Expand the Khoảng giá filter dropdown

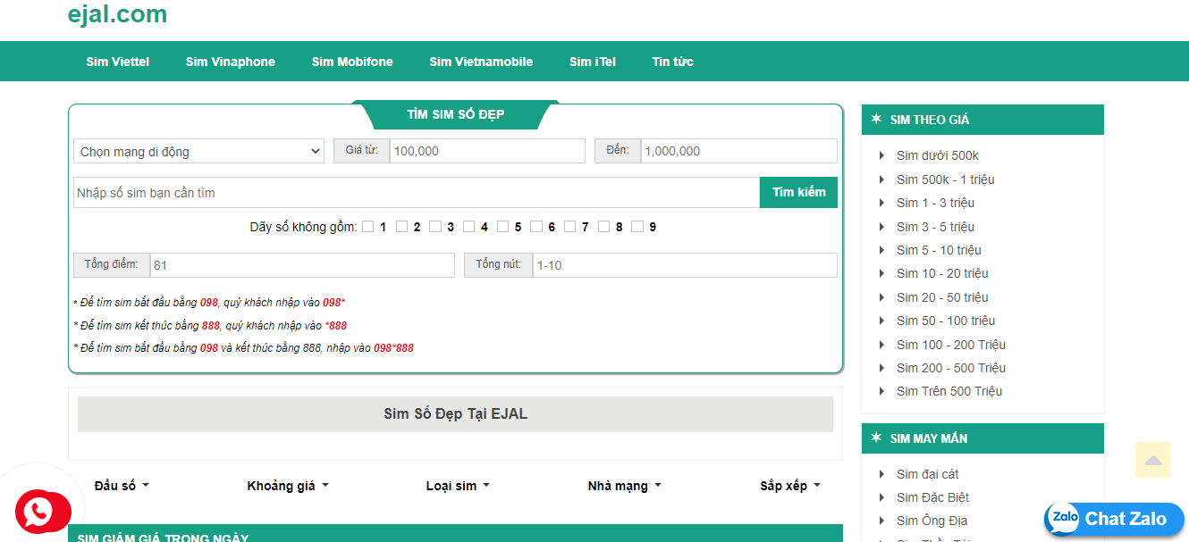[288, 486]
